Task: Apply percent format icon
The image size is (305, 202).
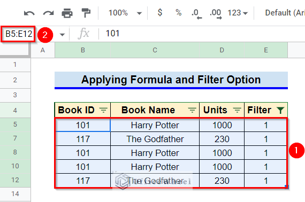Action: (178, 13)
